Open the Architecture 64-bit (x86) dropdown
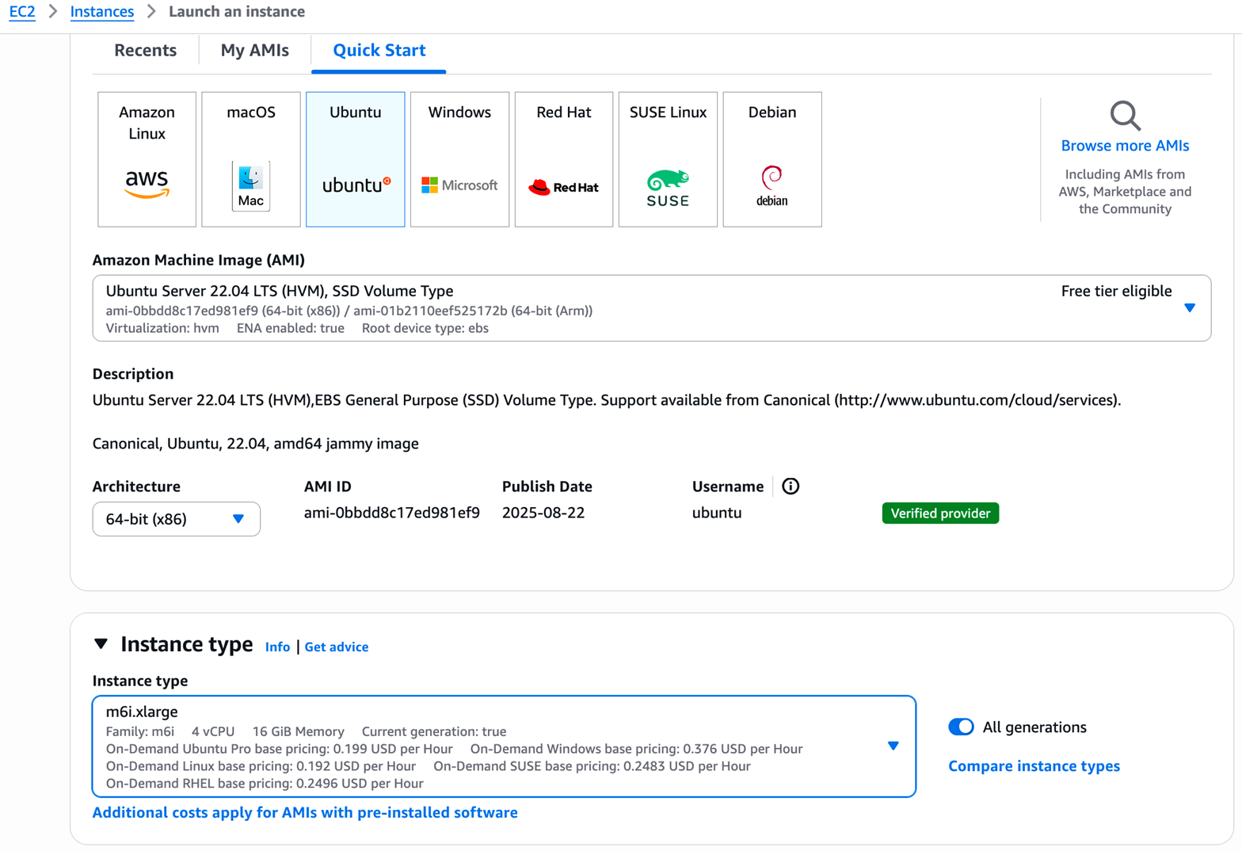The height and width of the screenshot is (851, 1242). point(177,519)
